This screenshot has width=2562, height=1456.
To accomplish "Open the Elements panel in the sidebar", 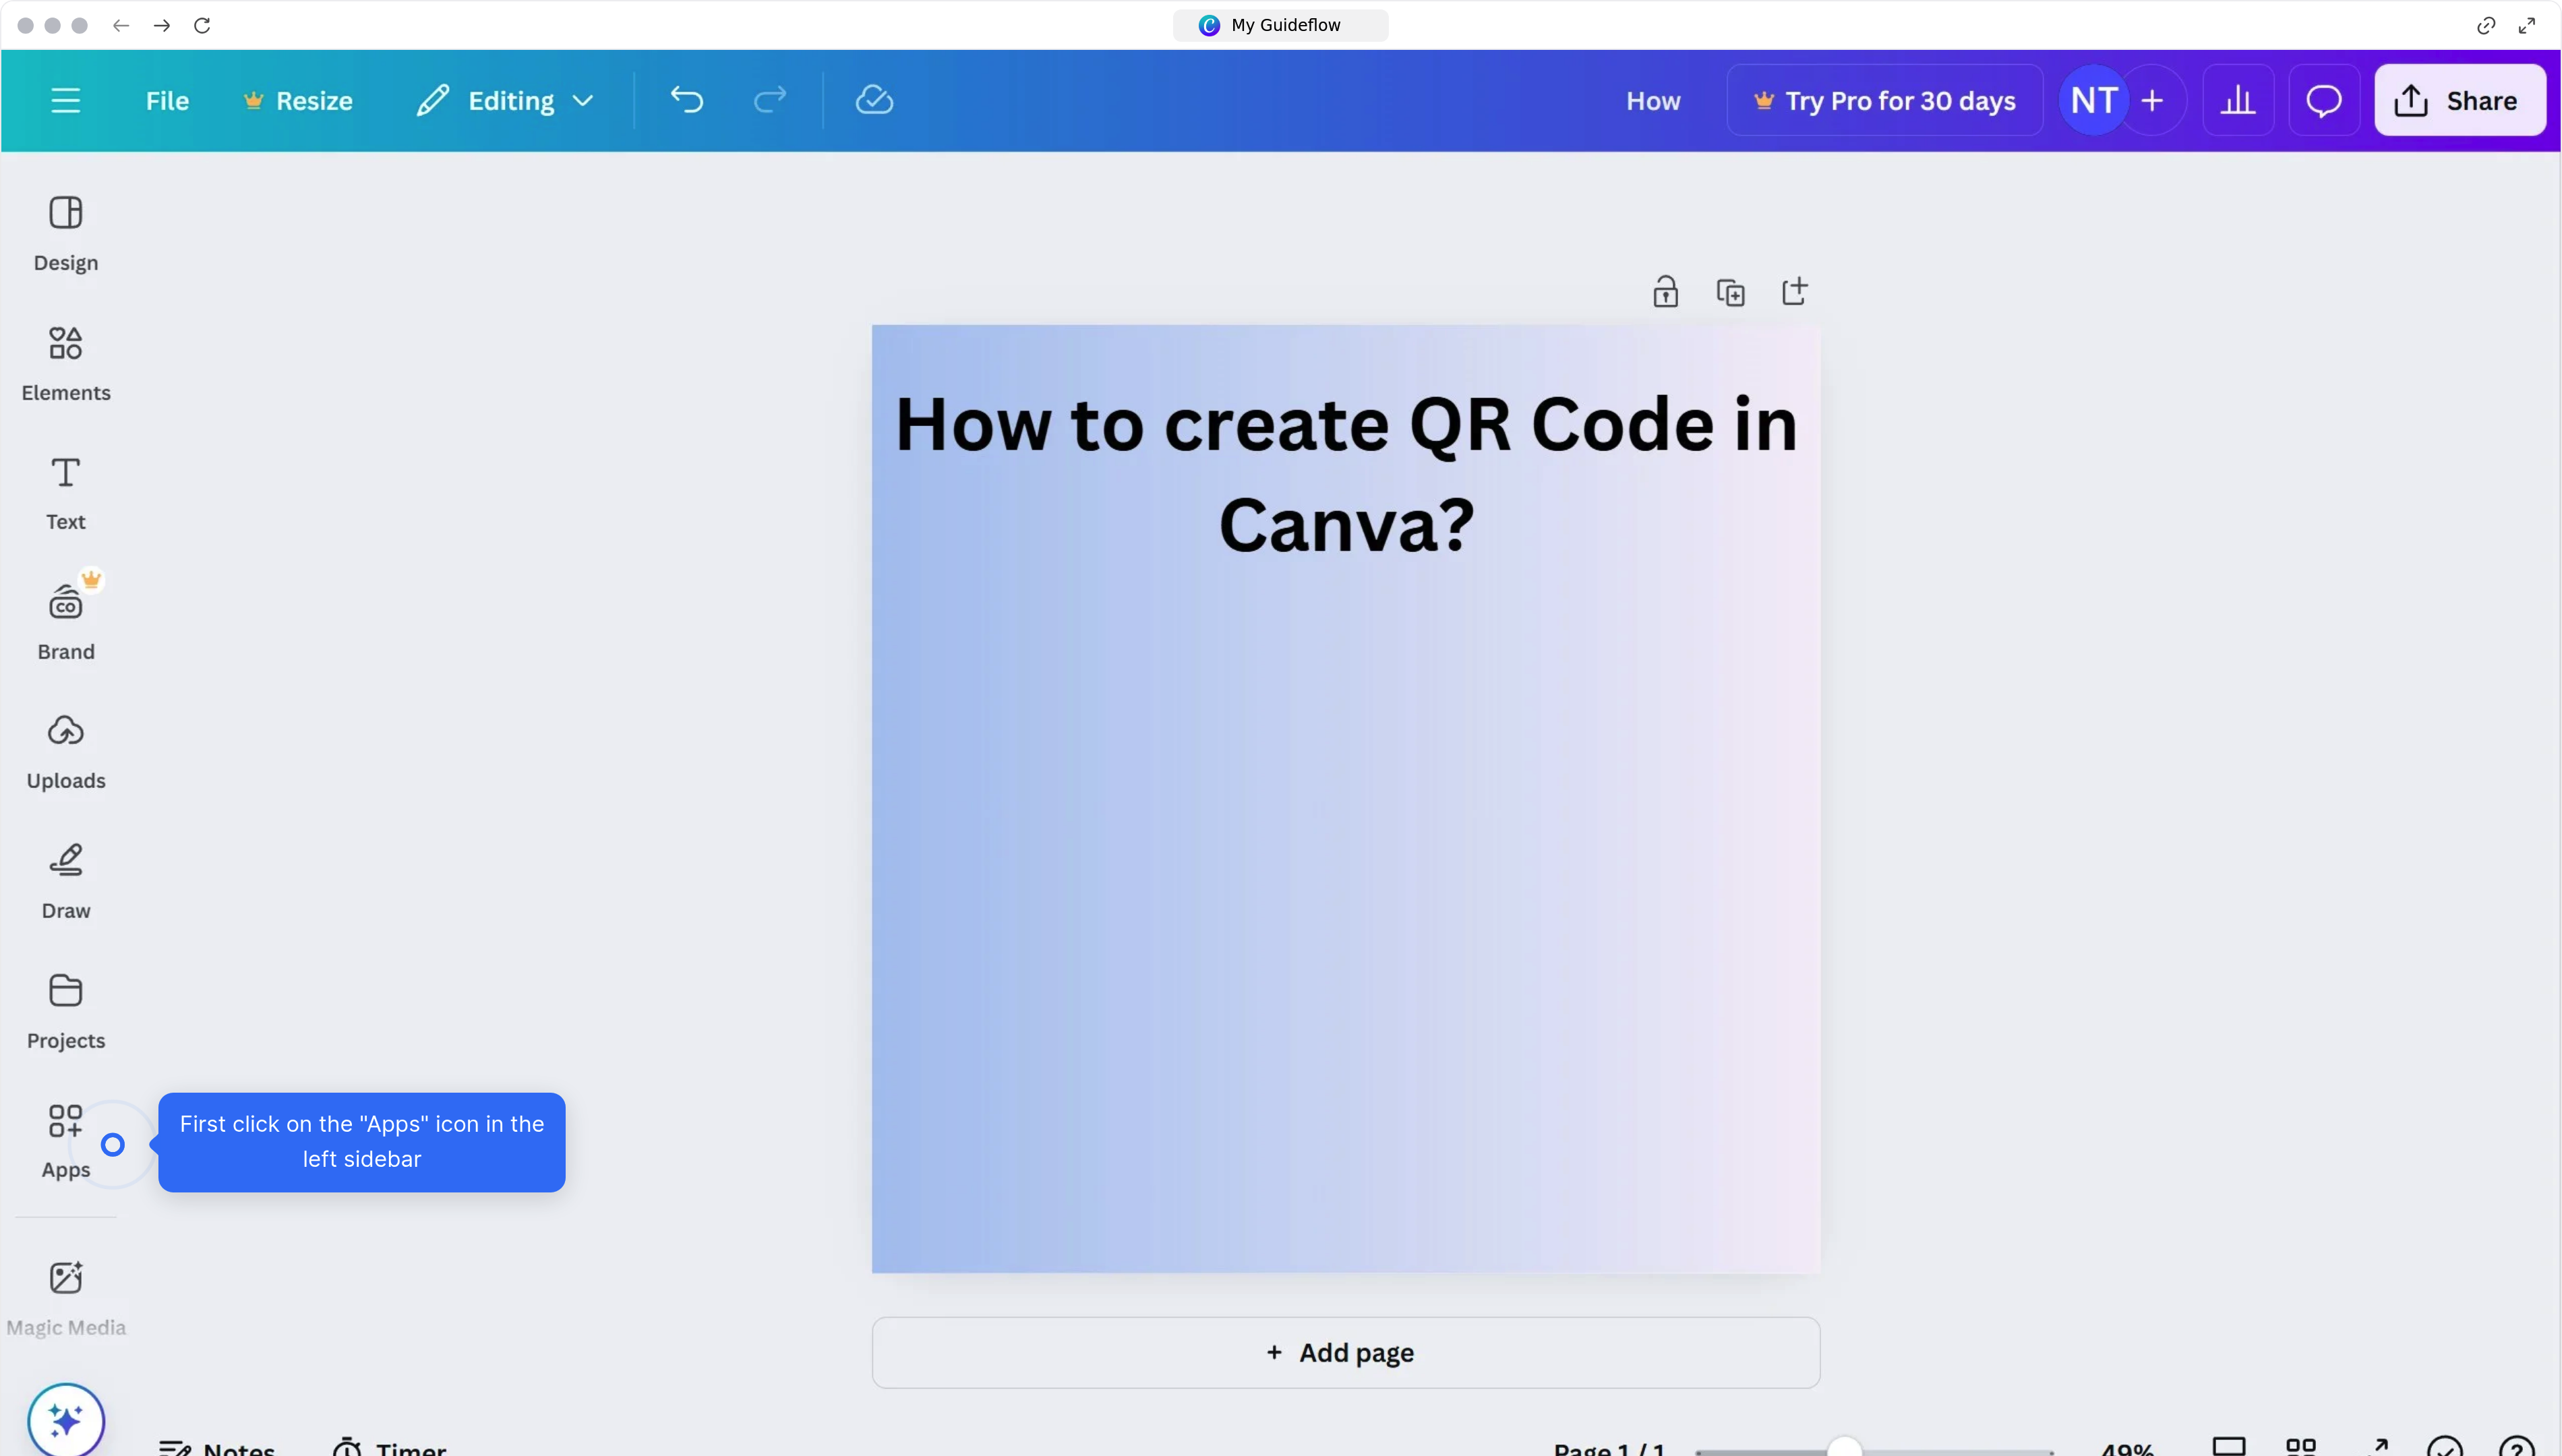I will click(65, 362).
